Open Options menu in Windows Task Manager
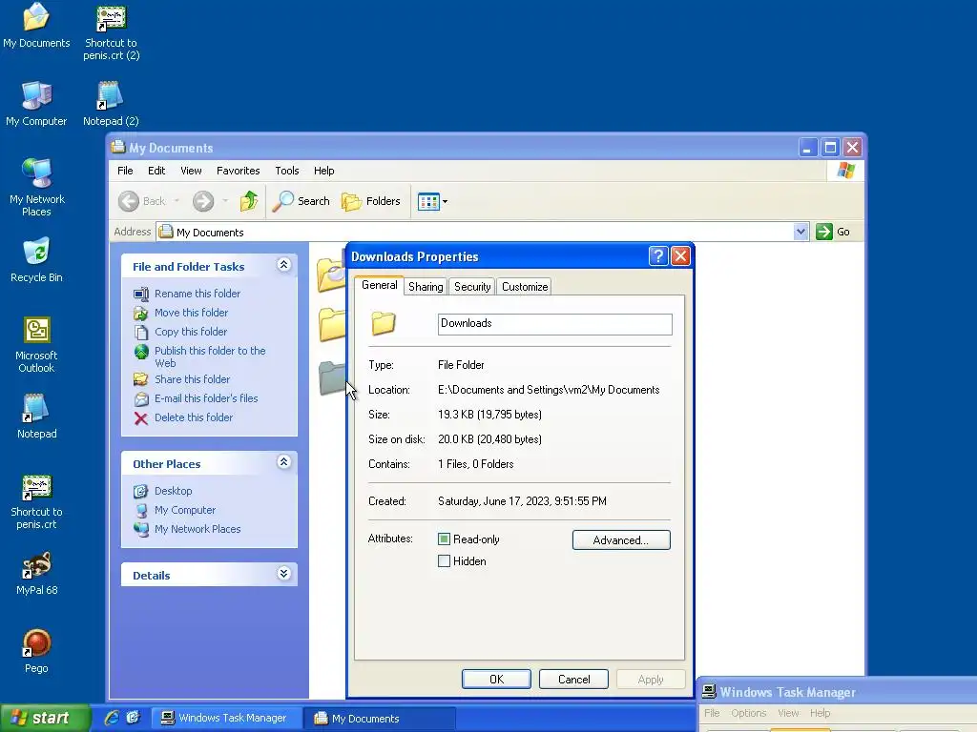This screenshot has height=732, width=977. point(748,713)
